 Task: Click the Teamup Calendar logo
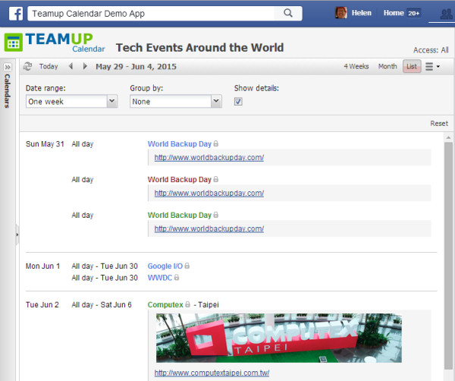(x=55, y=43)
